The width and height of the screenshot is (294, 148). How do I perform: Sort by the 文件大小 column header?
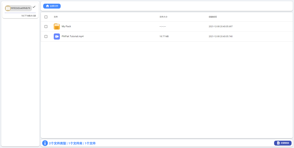(x=163, y=17)
